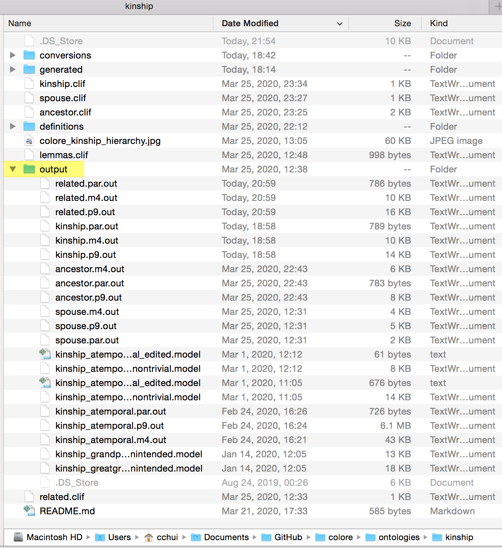Click the README.md file icon
The height and width of the screenshot is (548, 502).
[29, 511]
